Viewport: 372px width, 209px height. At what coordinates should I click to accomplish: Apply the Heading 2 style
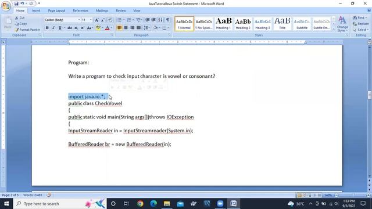pos(243,24)
